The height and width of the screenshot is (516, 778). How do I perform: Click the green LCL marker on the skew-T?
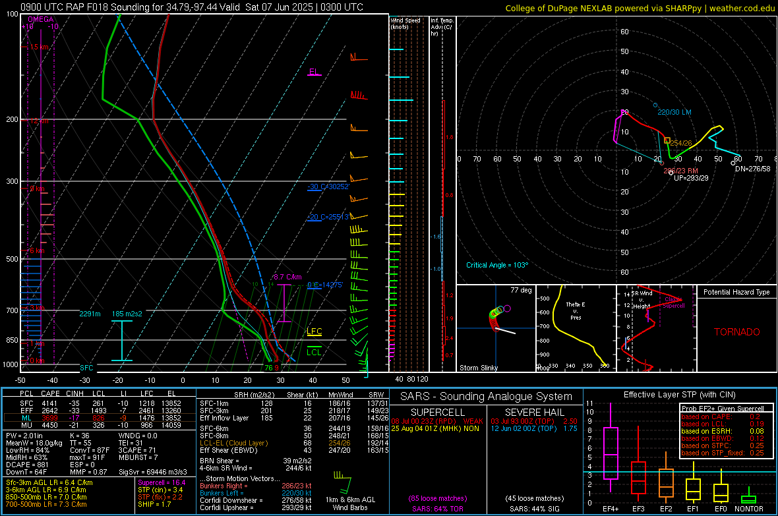[x=314, y=353]
